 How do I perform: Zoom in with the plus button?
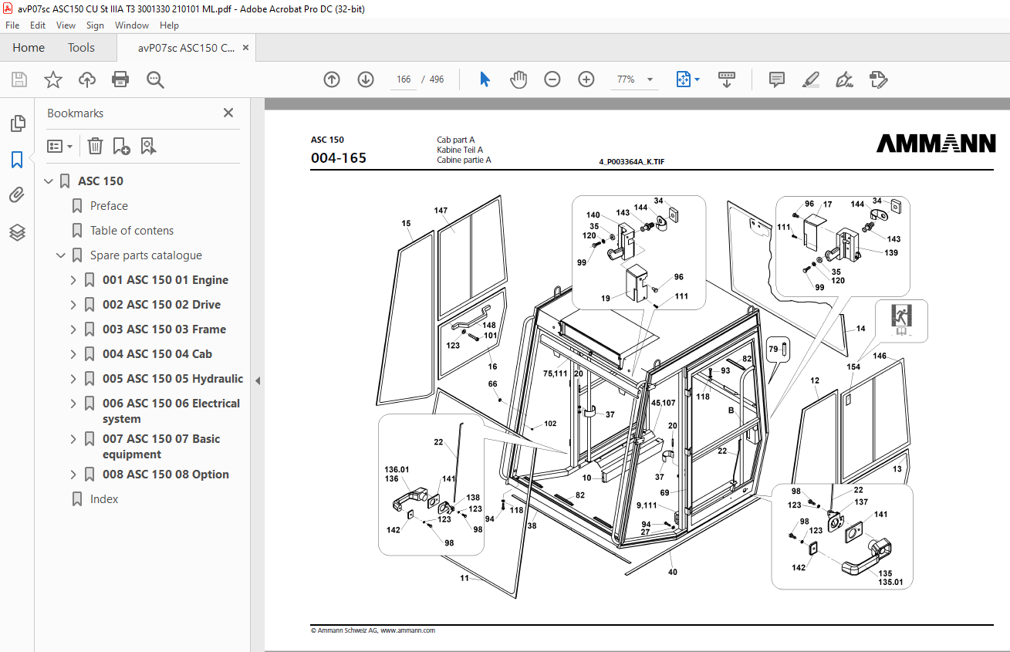coord(586,79)
